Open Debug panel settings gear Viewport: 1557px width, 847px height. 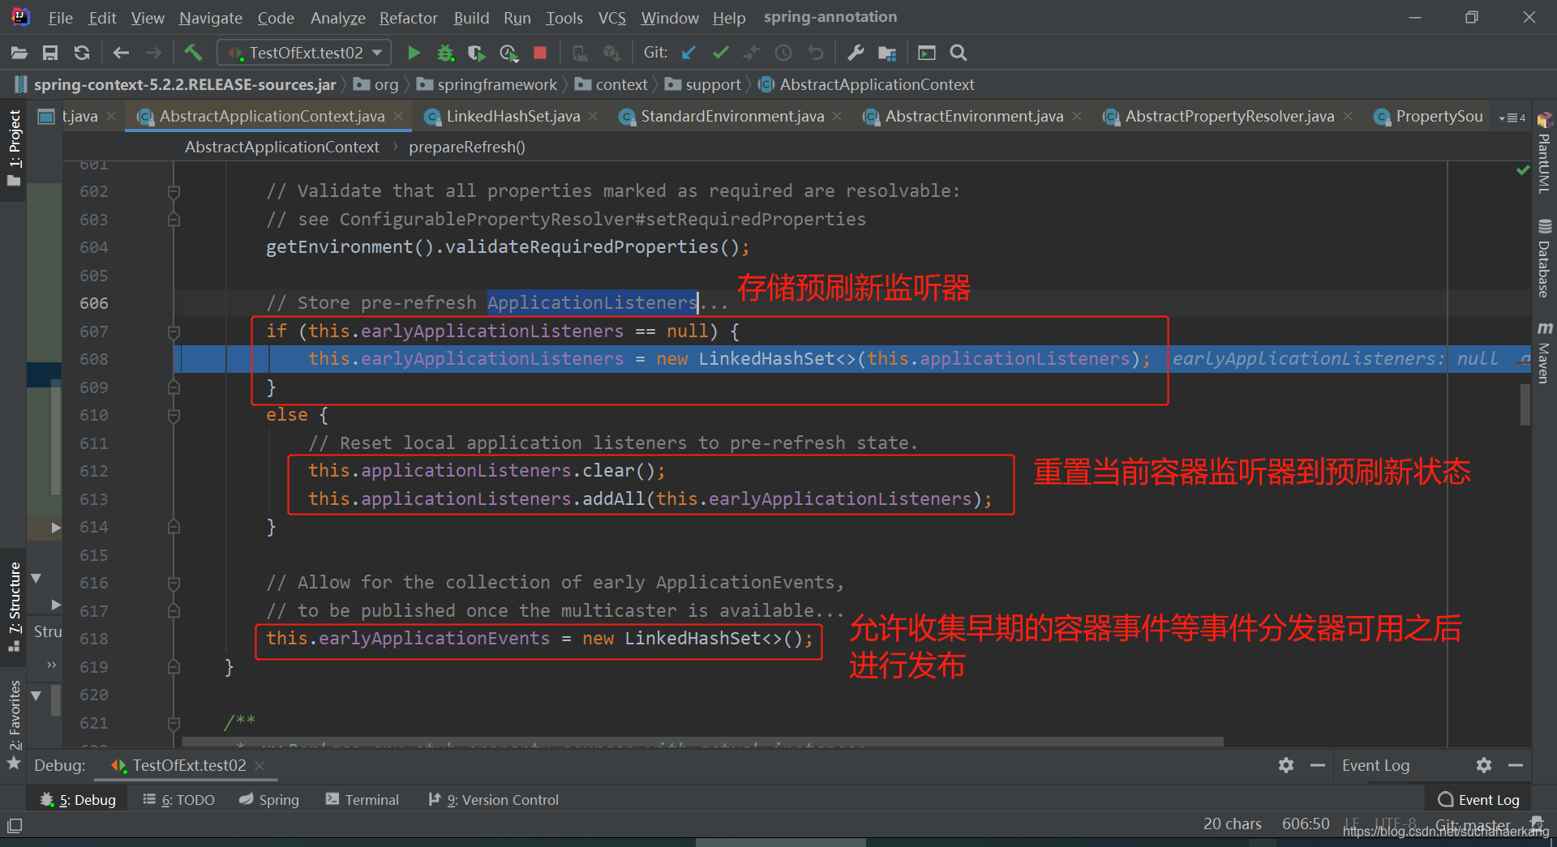tap(1286, 765)
